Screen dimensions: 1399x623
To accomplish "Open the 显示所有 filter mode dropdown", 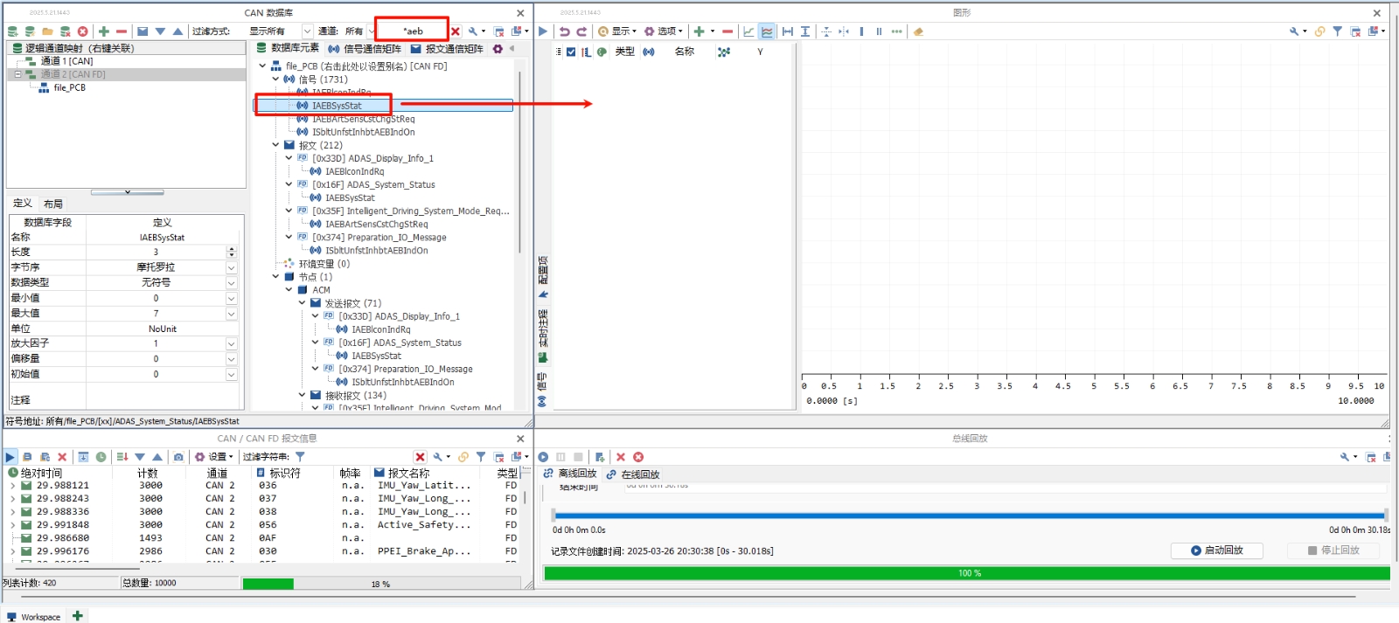I will [x=307, y=31].
